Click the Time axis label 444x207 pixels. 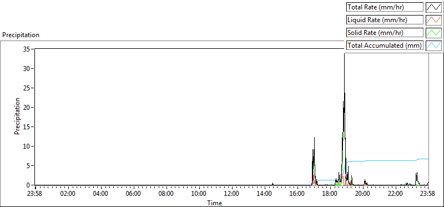pyautogui.click(x=215, y=203)
